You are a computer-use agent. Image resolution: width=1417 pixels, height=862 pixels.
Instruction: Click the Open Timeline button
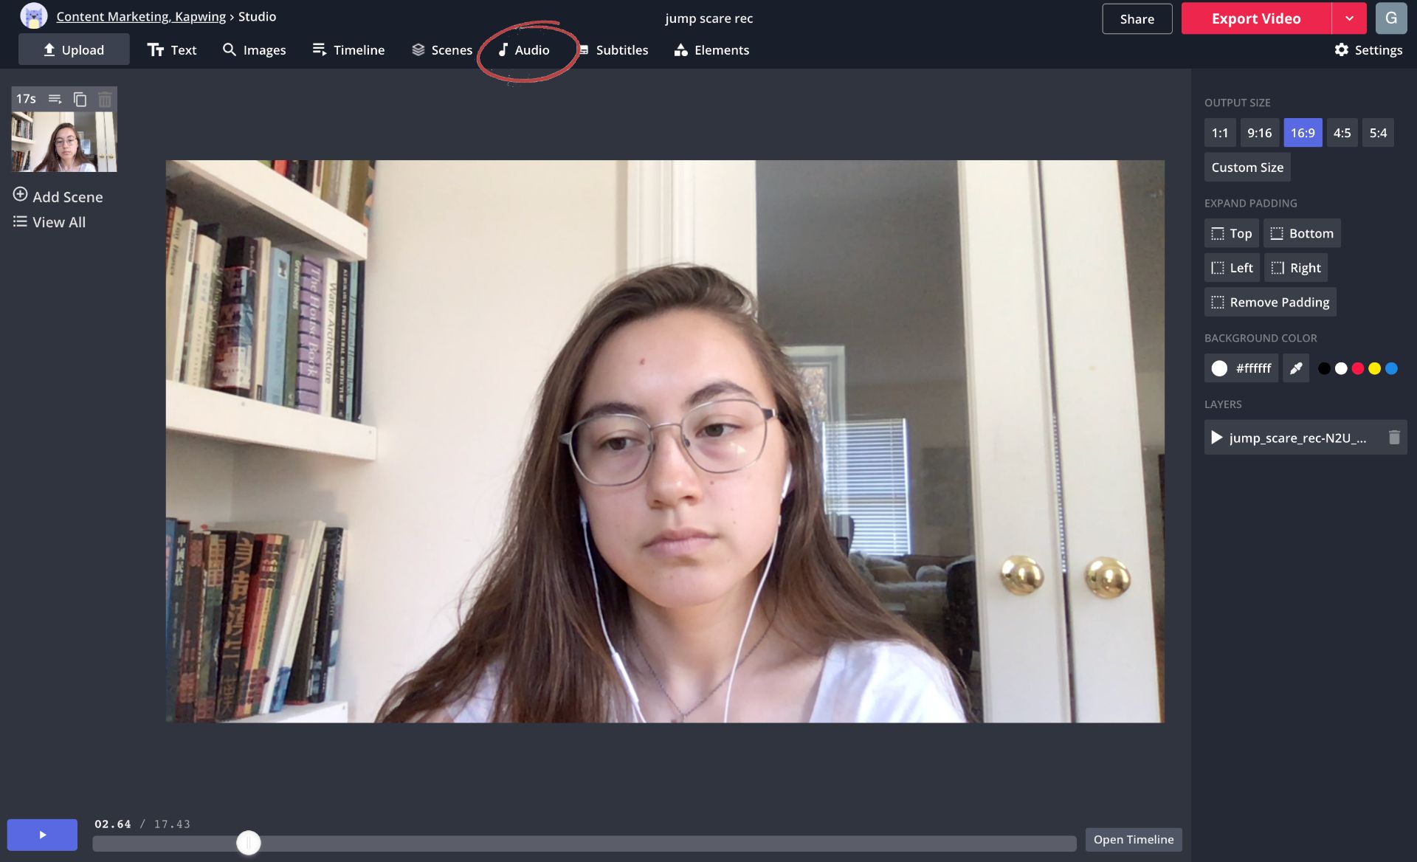(1133, 840)
